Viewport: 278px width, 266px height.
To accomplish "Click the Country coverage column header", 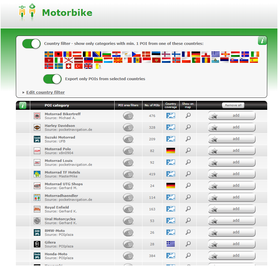I will click(x=171, y=105).
